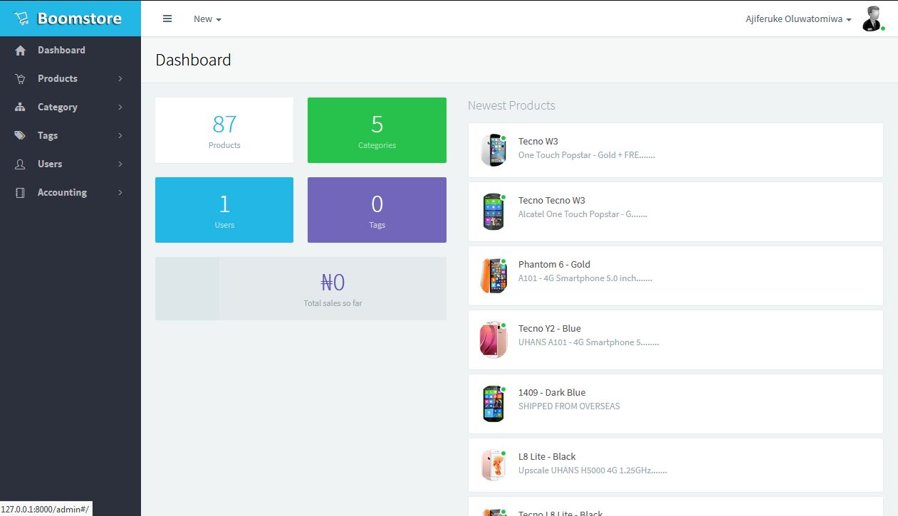The image size is (898, 516).
Task: Open the 1409 - Dark Blue title
Action: [552, 393]
